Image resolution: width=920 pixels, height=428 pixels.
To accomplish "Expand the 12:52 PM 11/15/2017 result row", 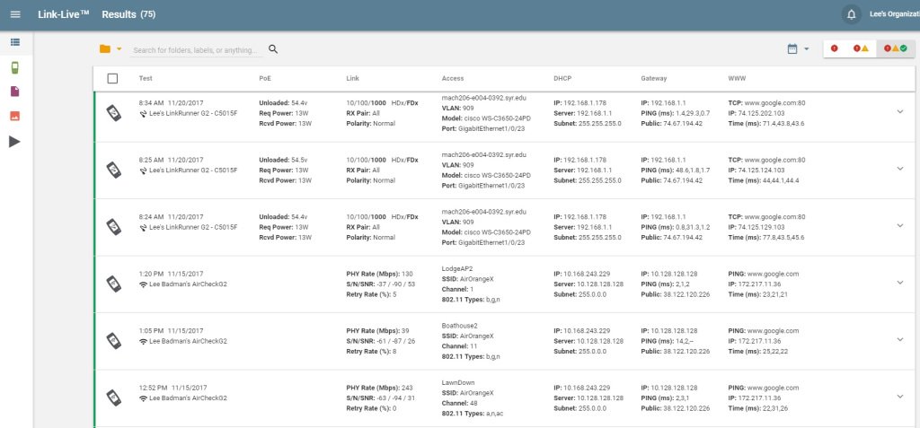I will tap(900, 397).
